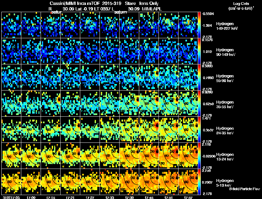Click the 'Hydrogen 5-13 keV' row label
Viewport: 262px width, 199px height.
tap(225, 183)
